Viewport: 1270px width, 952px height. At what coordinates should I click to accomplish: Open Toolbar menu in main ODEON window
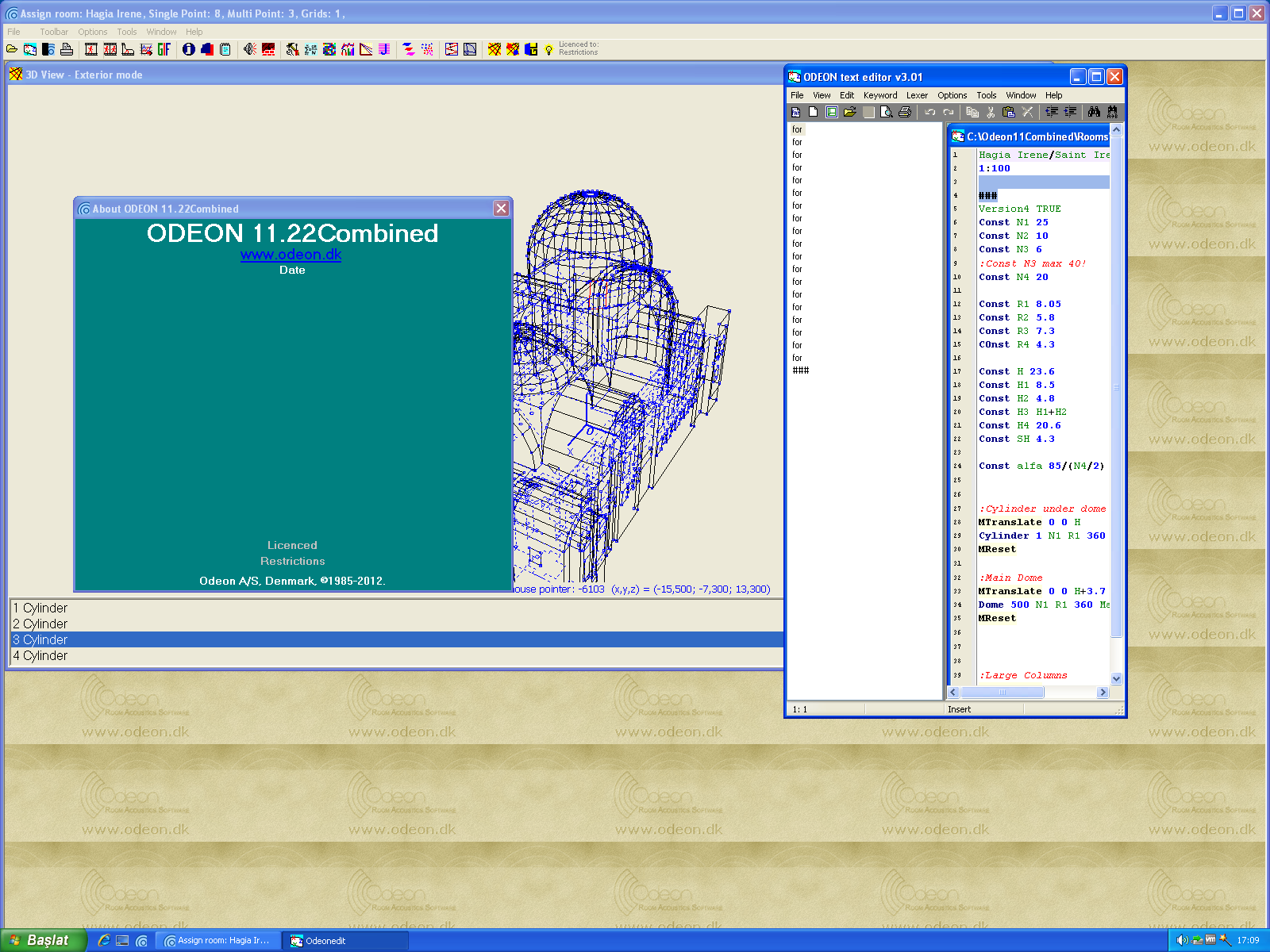coord(54,32)
